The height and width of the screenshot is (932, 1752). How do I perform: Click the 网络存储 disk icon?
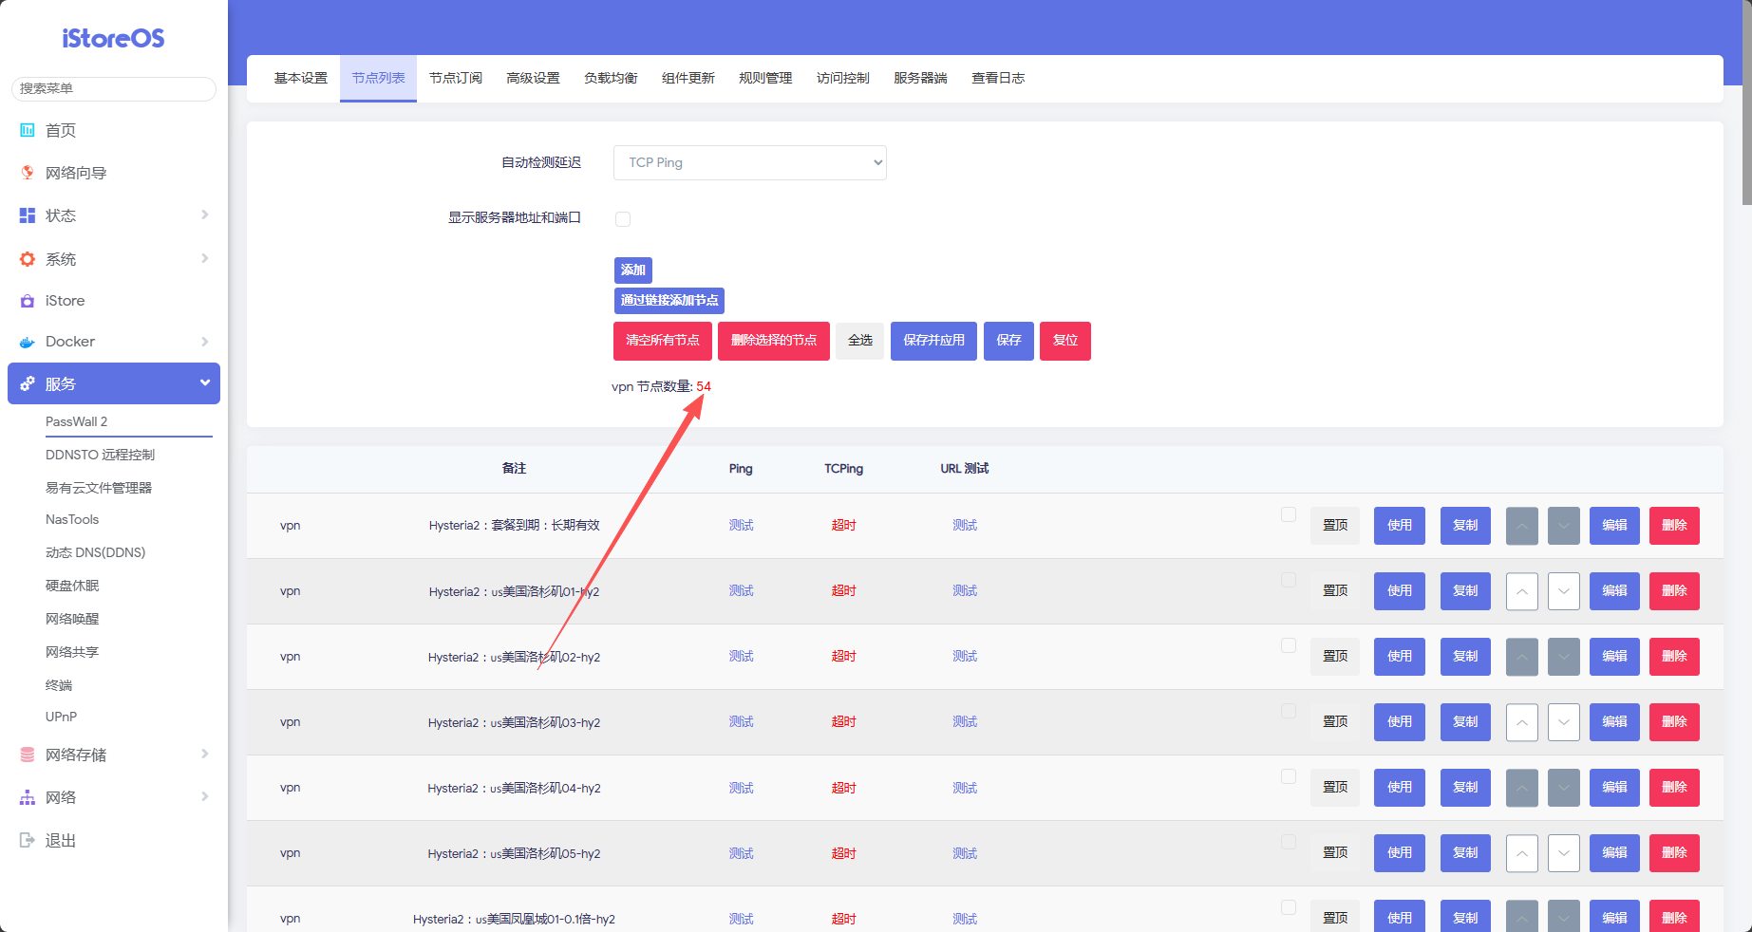28,755
